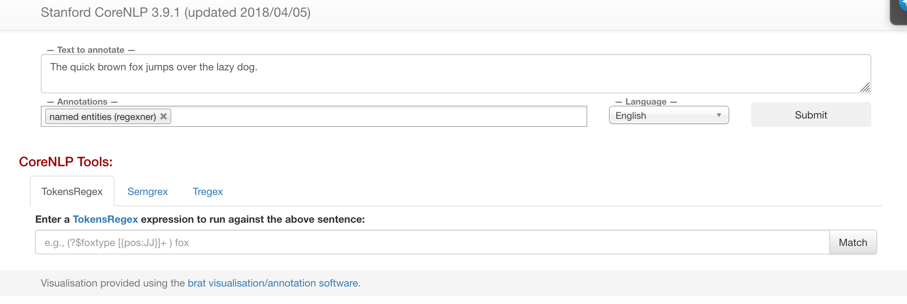The width and height of the screenshot is (907, 304).
Task: Click the Match button
Action: pos(853,242)
